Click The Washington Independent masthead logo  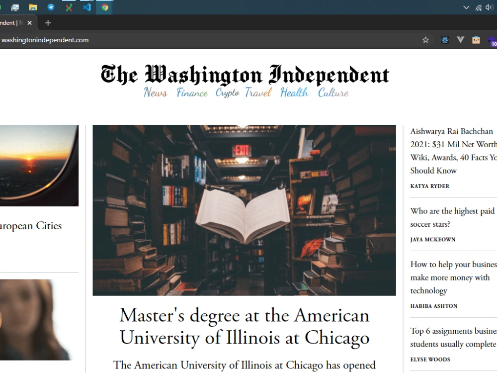click(245, 75)
